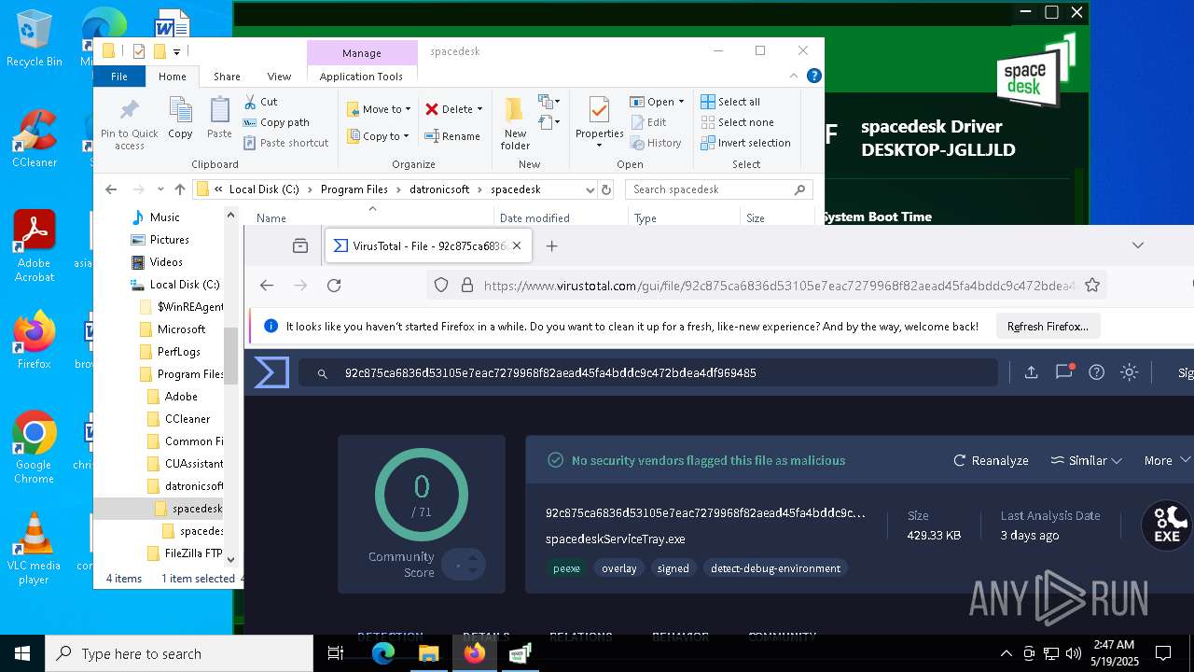1194x672 pixels.
Task: Click VirusTotal upload file icon
Action: pos(1031,372)
